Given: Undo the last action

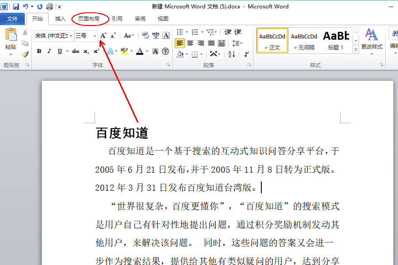Looking at the screenshot, I should click(26, 6).
